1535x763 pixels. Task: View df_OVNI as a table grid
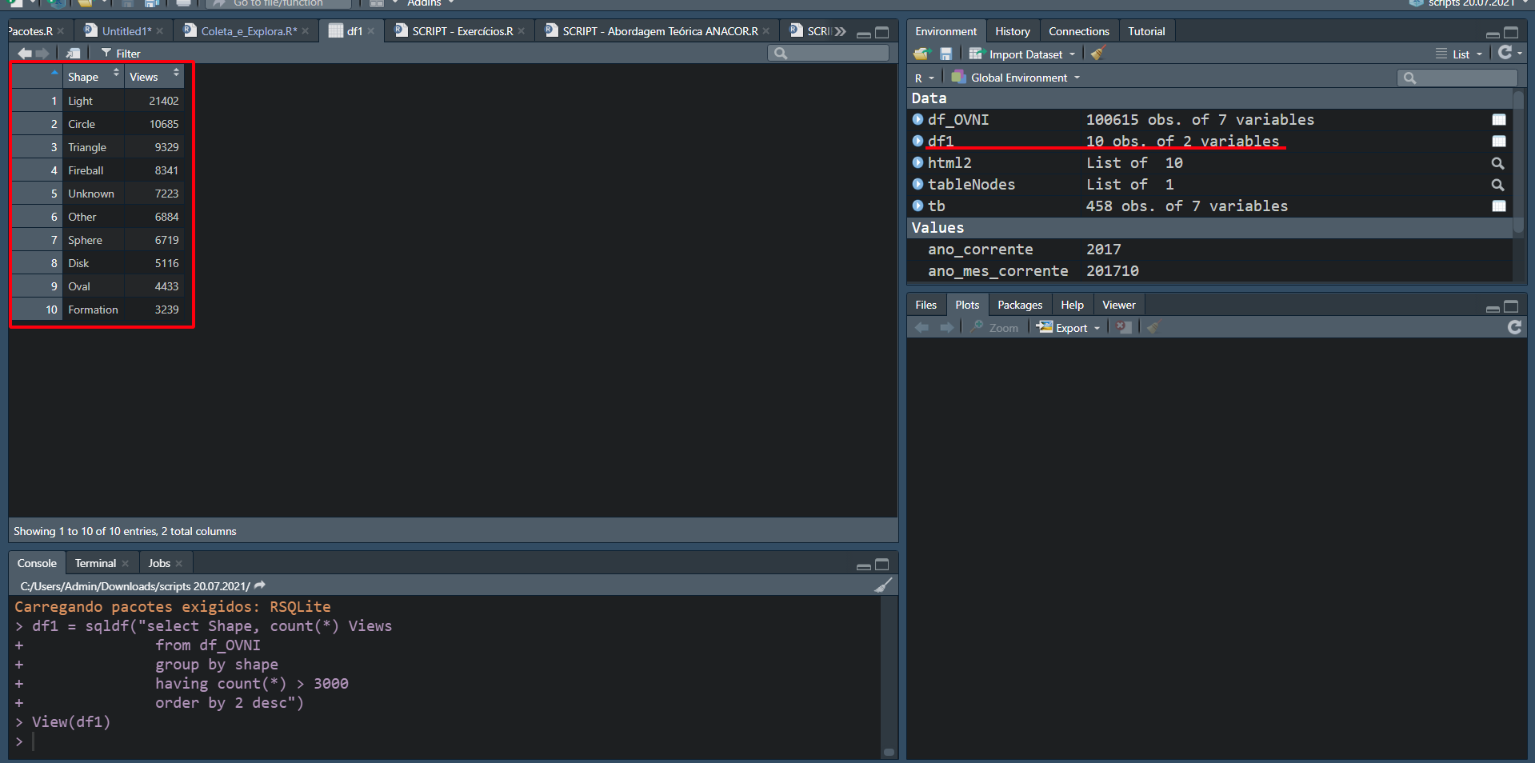pos(1499,119)
